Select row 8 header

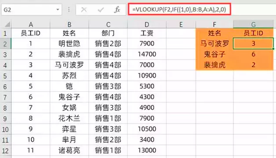(5, 108)
